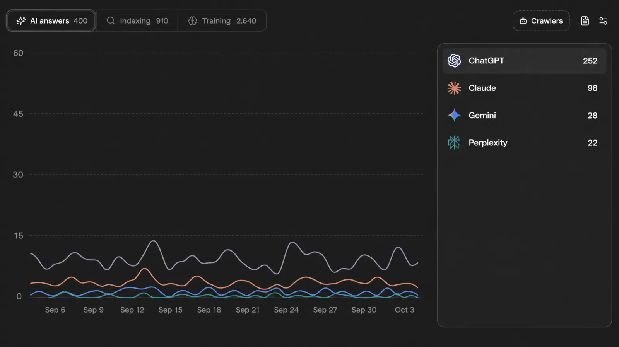
Task: Select the AI answers tab
Action: click(x=51, y=21)
